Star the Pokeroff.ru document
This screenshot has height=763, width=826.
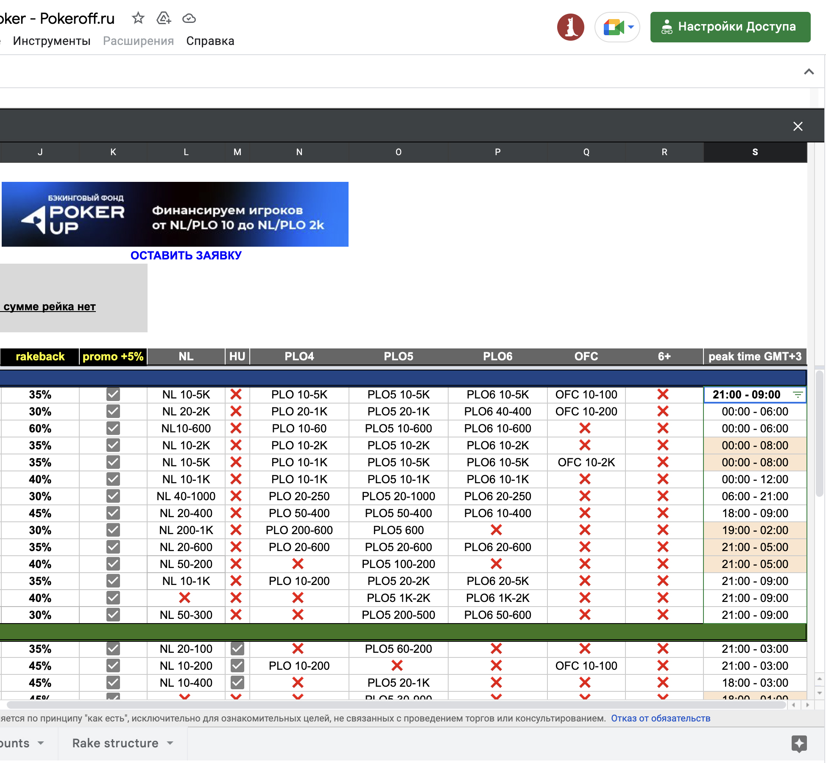coord(138,18)
